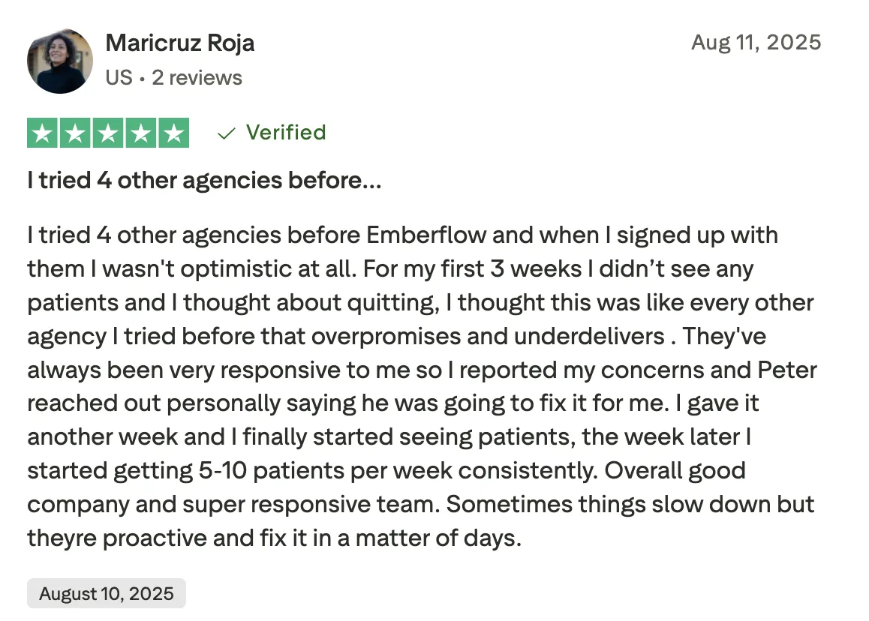Click the green Verified label
869x621 pixels.
point(286,133)
